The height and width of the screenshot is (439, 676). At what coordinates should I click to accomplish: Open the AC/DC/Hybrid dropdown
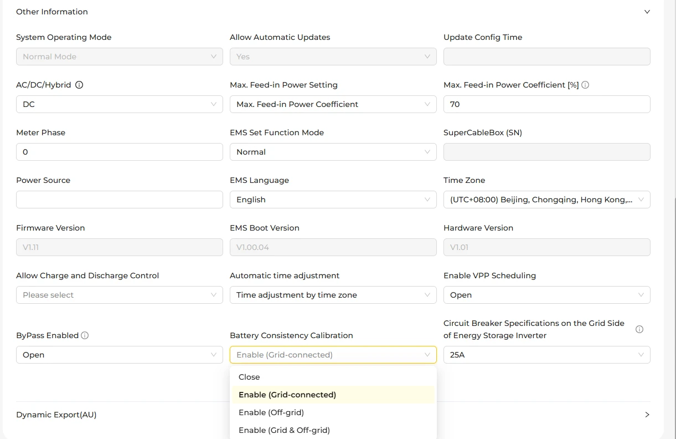click(120, 104)
